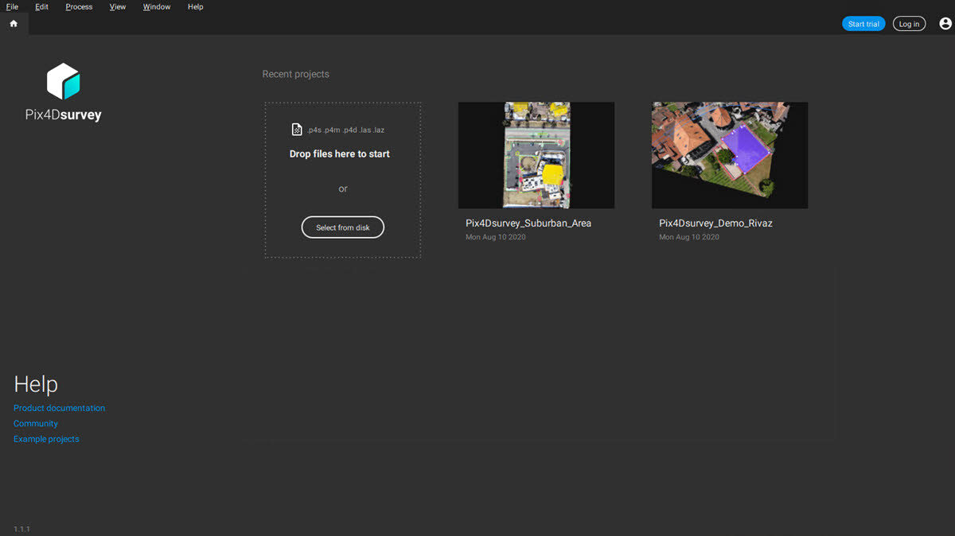Screen dimensions: 955x536
Task: Open the Example projects link
Action: (46, 439)
